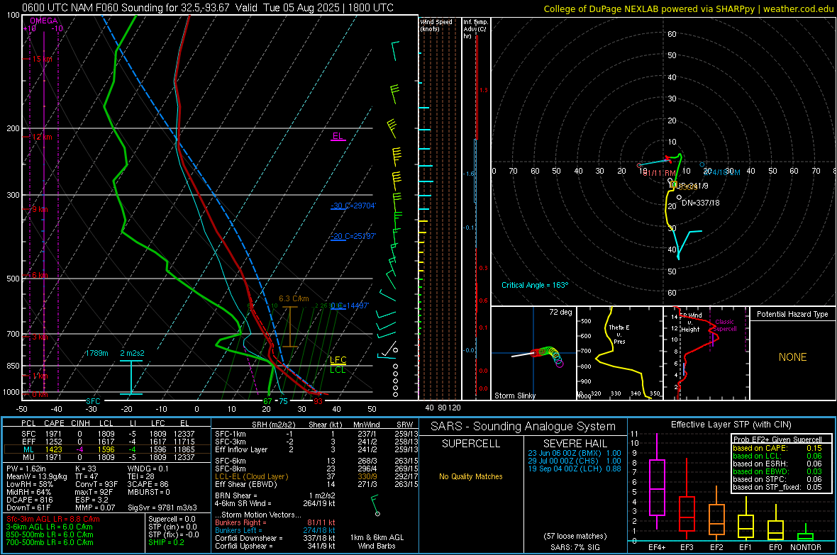This screenshot has width=837, height=555.
Task: Click the Eff Inflow Layer row
Action: tap(316, 449)
